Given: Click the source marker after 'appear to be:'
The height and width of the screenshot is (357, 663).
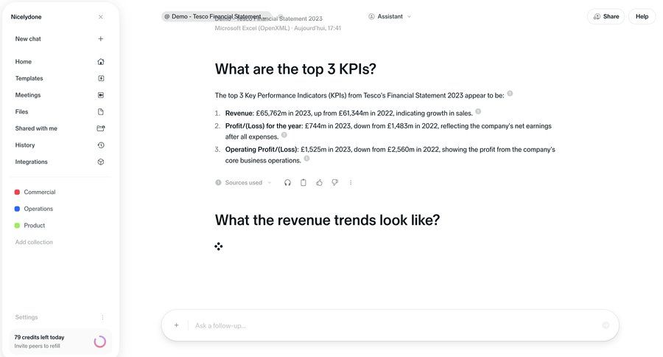Looking at the screenshot, I should pos(510,94).
